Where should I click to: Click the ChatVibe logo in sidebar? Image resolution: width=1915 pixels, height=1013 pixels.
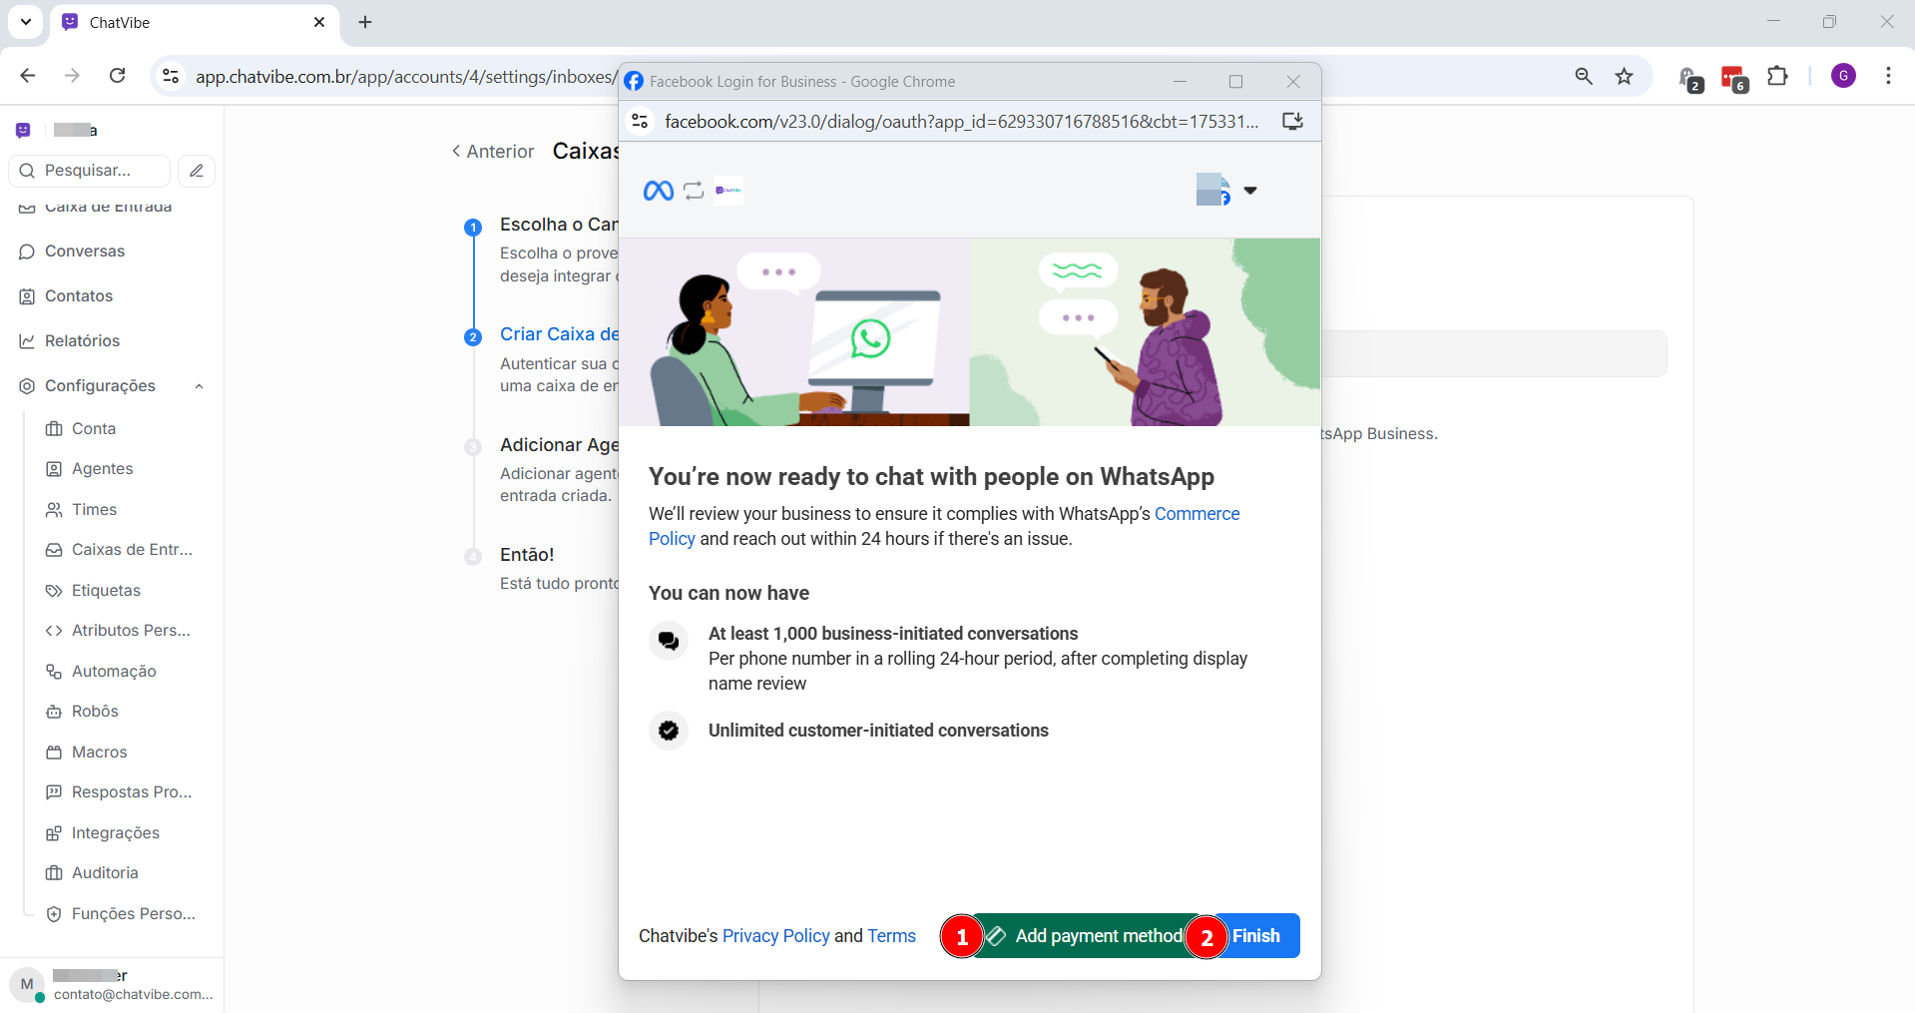coord(23,130)
